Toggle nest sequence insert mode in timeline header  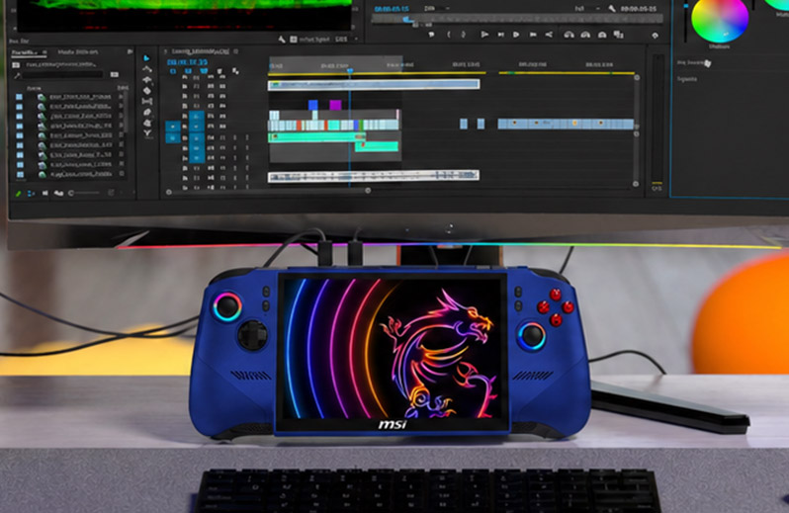173,72
